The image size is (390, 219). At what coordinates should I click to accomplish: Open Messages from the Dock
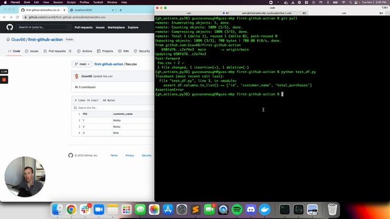click(x=140, y=210)
